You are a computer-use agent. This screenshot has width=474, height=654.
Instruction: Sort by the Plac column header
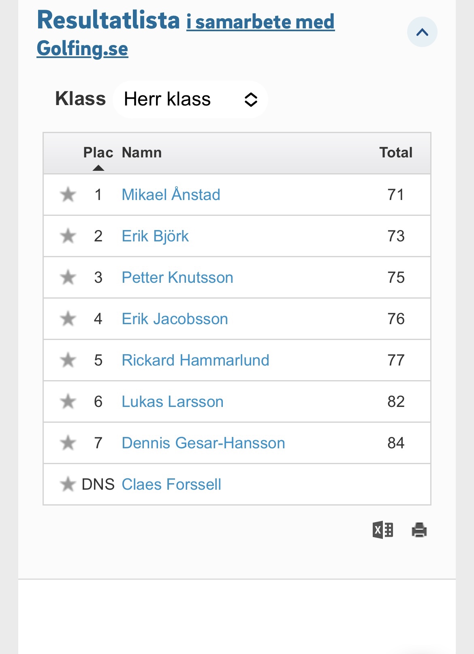98,153
